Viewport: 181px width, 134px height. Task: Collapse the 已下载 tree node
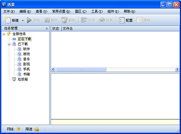(x=9, y=44)
